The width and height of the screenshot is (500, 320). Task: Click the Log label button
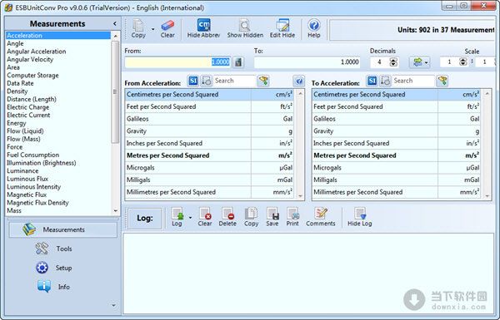[x=145, y=219]
